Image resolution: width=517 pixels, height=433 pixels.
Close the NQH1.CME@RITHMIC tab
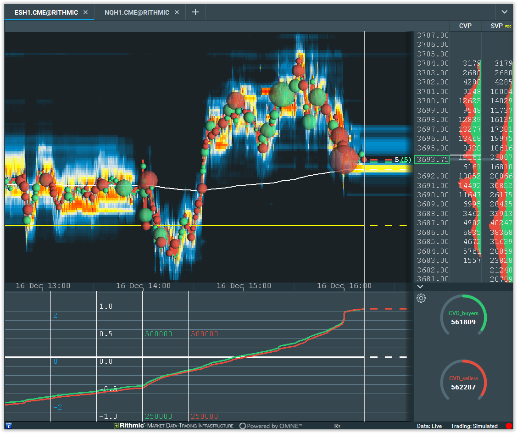click(x=177, y=12)
